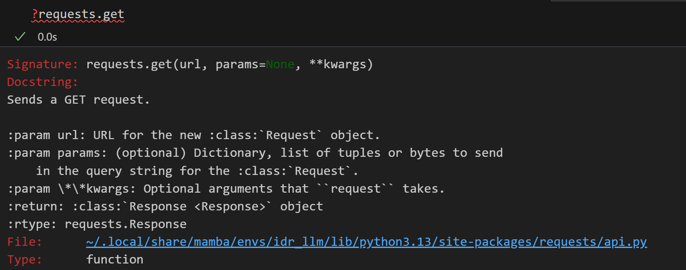The height and width of the screenshot is (270, 686).
Task: Click the 0.0s execution time label
Action: [x=47, y=37]
